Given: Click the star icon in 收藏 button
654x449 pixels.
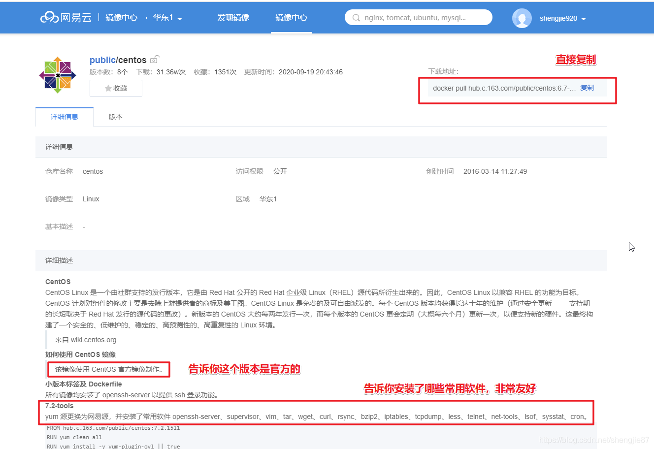Looking at the screenshot, I should click(x=108, y=88).
